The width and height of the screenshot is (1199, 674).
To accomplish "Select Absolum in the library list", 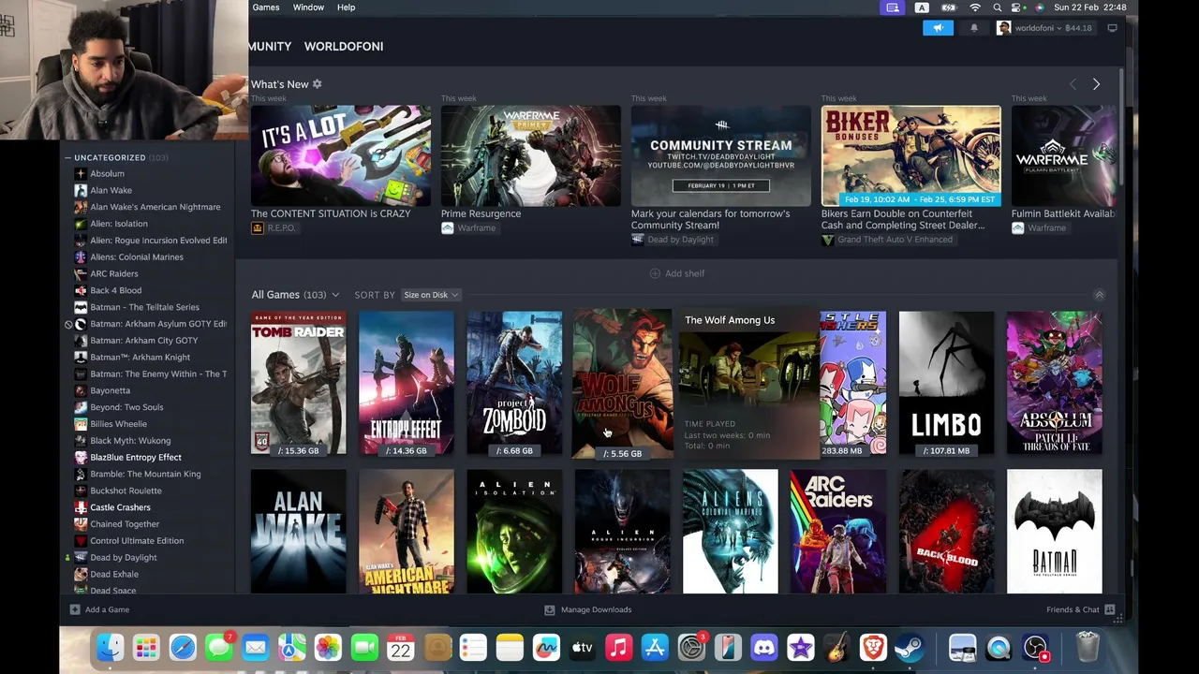I will tap(107, 173).
